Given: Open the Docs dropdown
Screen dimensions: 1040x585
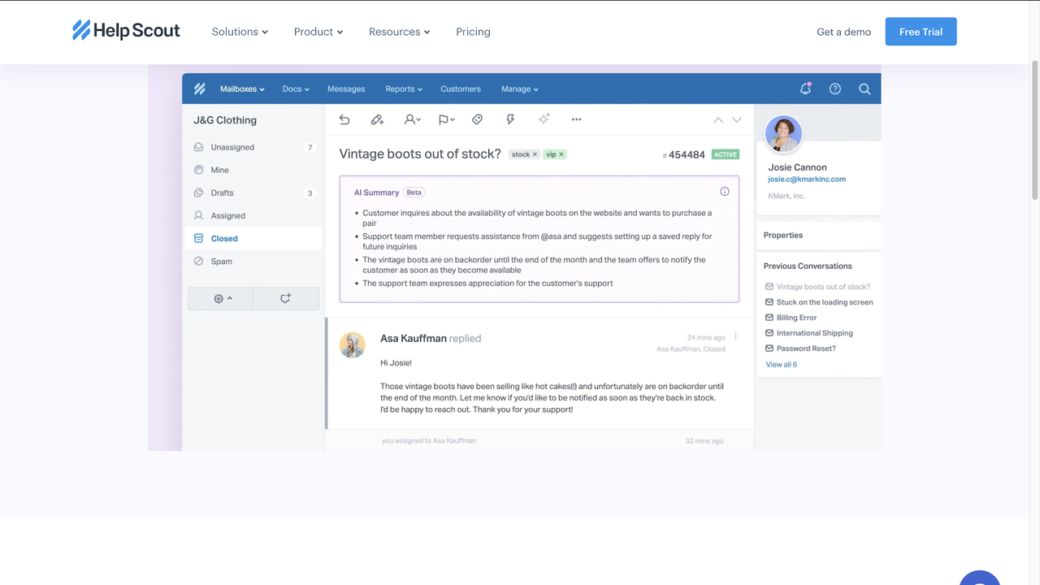Looking at the screenshot, I should click(x=296, y=89).
